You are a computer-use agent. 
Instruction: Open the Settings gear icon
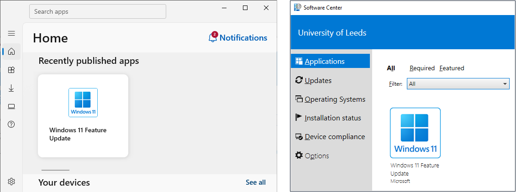[x=11, y=182]
